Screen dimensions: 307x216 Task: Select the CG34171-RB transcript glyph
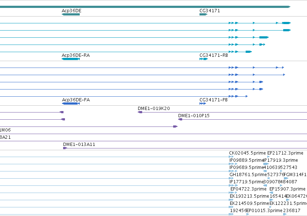(x=203, y=59)
